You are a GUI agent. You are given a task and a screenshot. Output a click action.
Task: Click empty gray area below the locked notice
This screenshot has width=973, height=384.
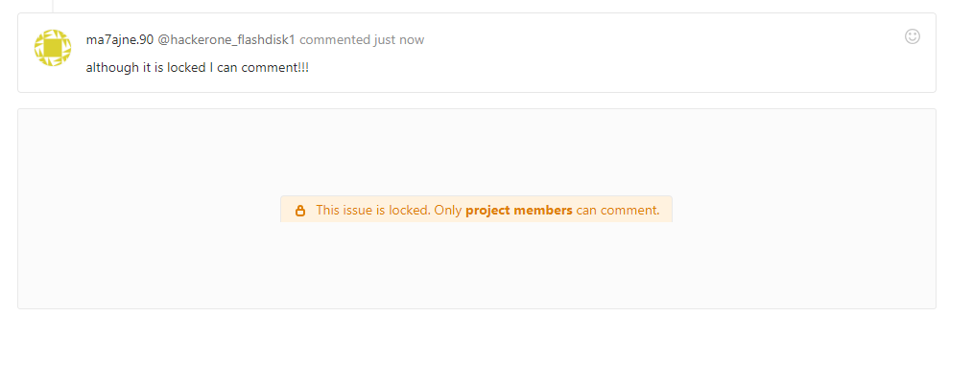tap(476, 268)
